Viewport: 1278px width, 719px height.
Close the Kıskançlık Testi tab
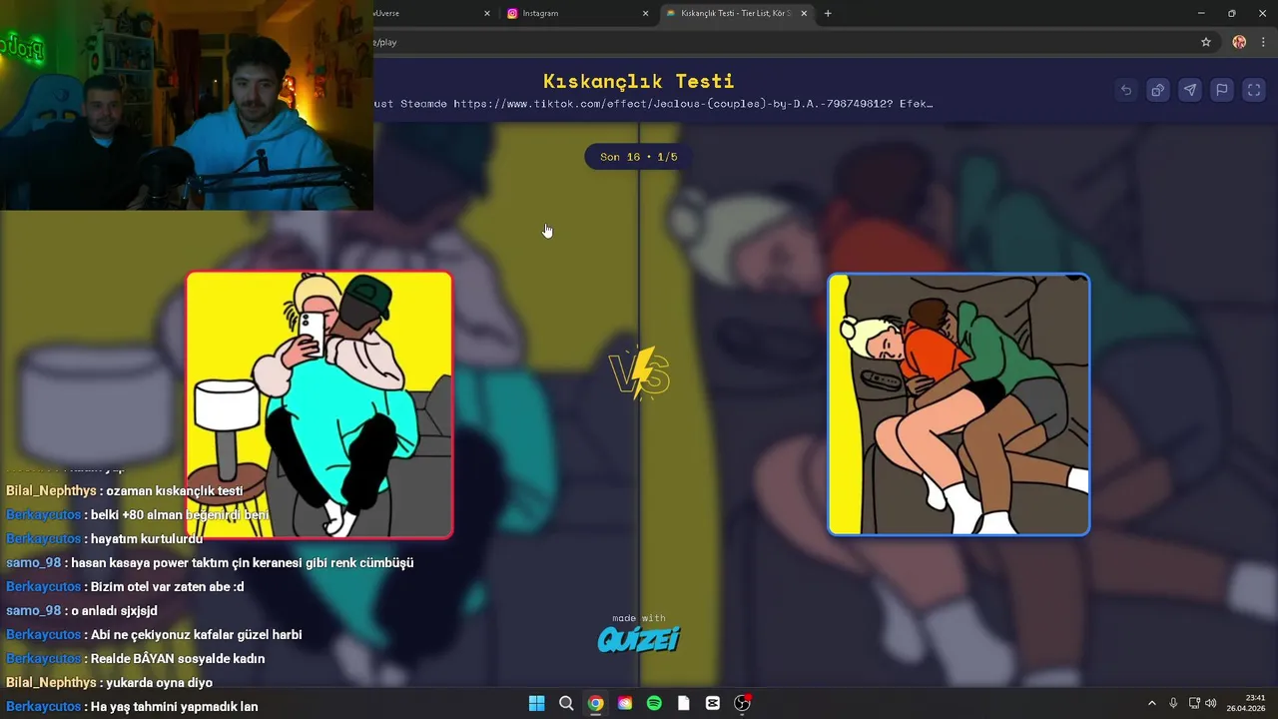point(804,13)
